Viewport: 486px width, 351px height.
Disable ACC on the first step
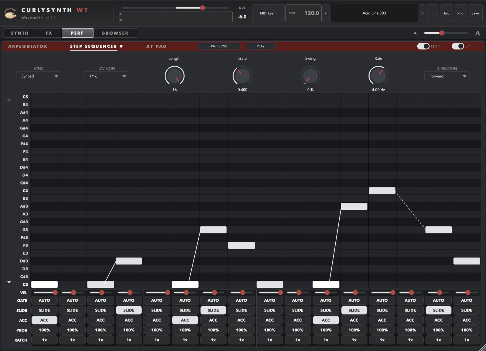pos(44,320)
